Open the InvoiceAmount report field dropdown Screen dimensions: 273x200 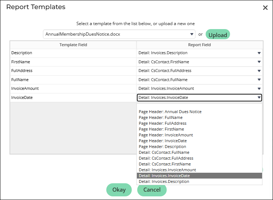[199, 88]
